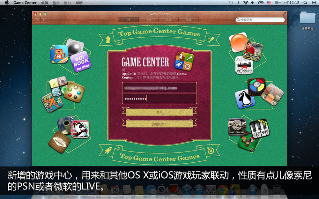Open Trash in the Dock
This screenshot has width=319, height=199.
click(276, 189)
